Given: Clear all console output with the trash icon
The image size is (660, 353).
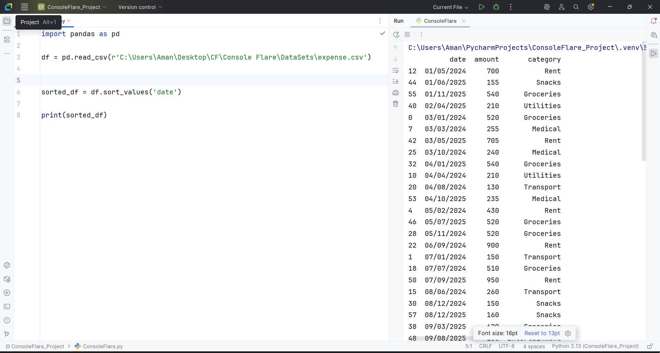Looking at the screenshot, I should click(396, 104).
